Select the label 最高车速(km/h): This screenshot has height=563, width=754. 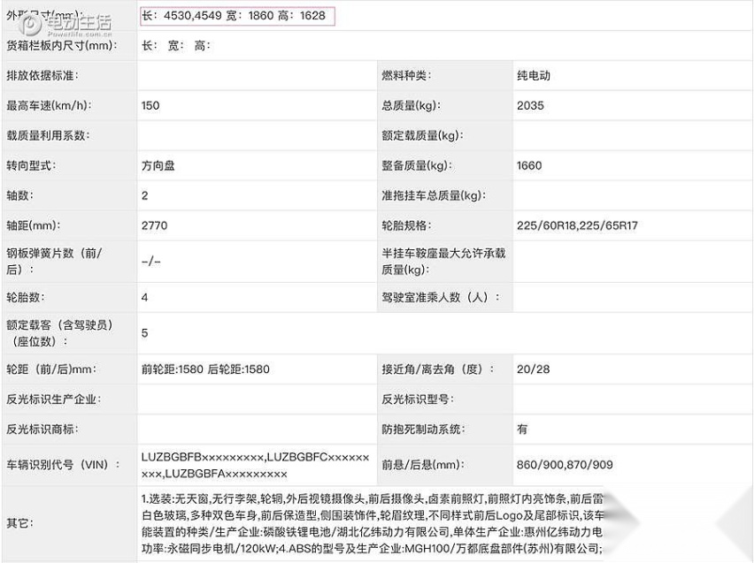(x=49, y=105)
